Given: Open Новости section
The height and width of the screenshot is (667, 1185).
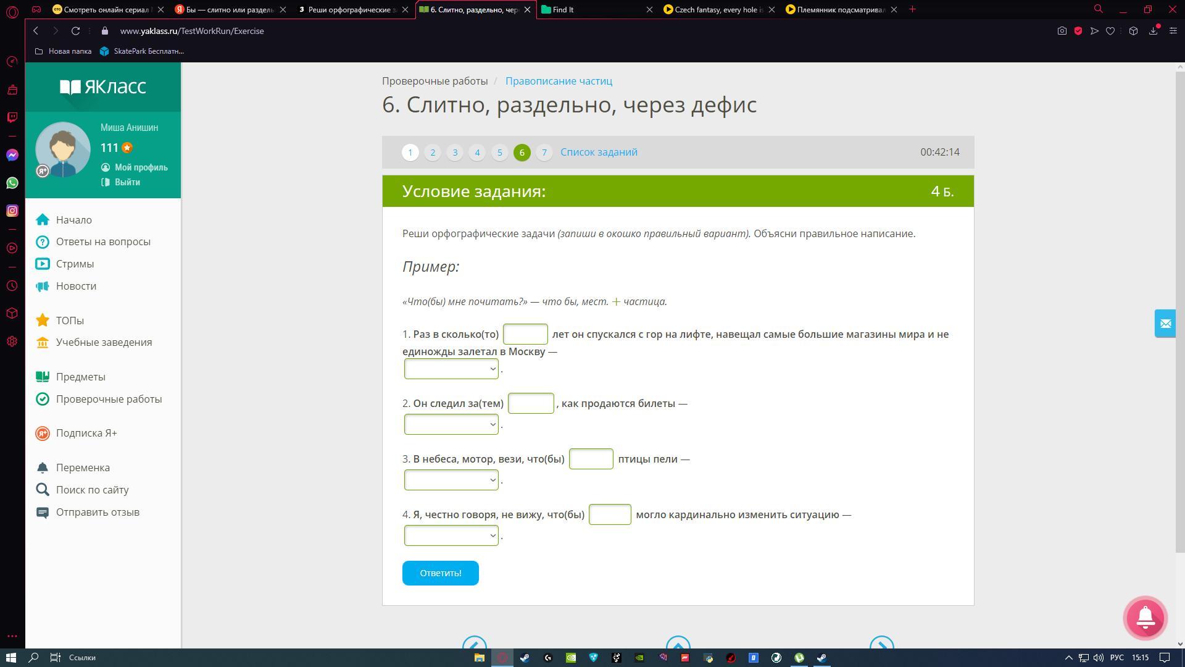Looking at the screenshot, I should (x=76, y=285).
